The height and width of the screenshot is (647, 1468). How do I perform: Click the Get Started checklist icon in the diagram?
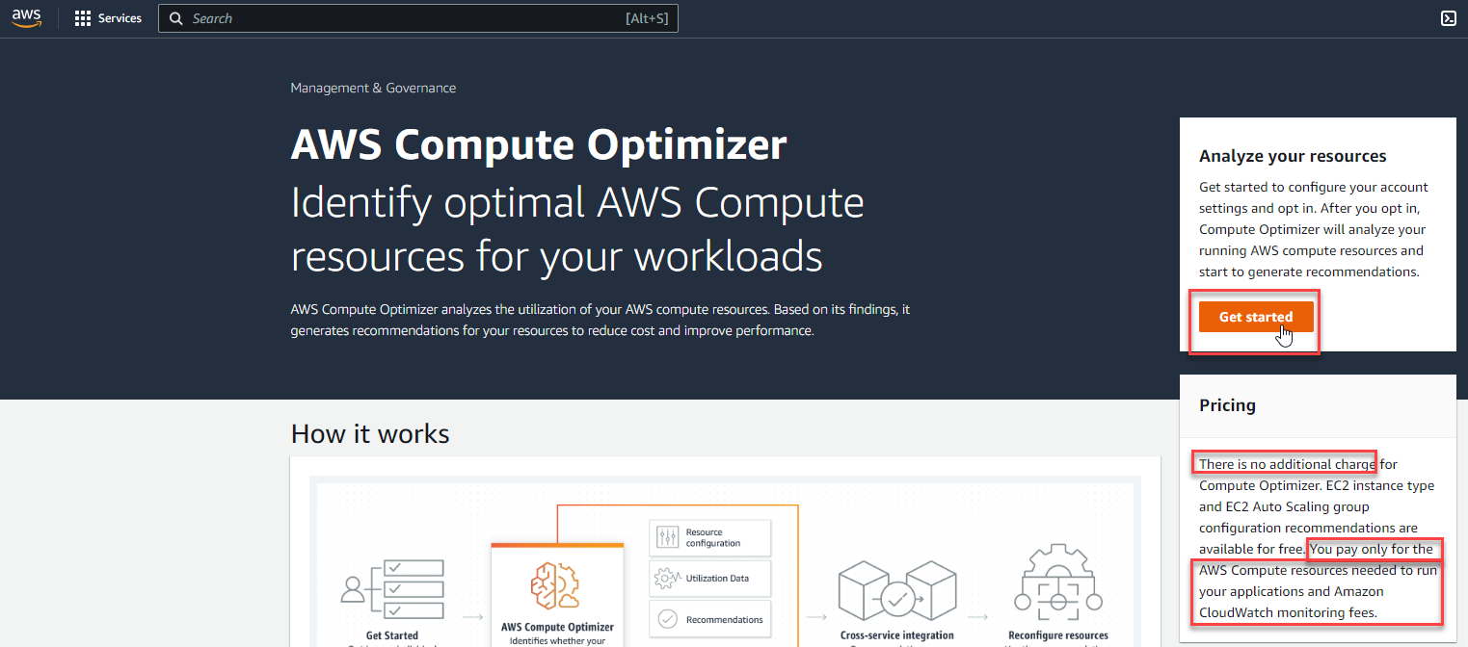pyautogui.click(x=393, y=587)
